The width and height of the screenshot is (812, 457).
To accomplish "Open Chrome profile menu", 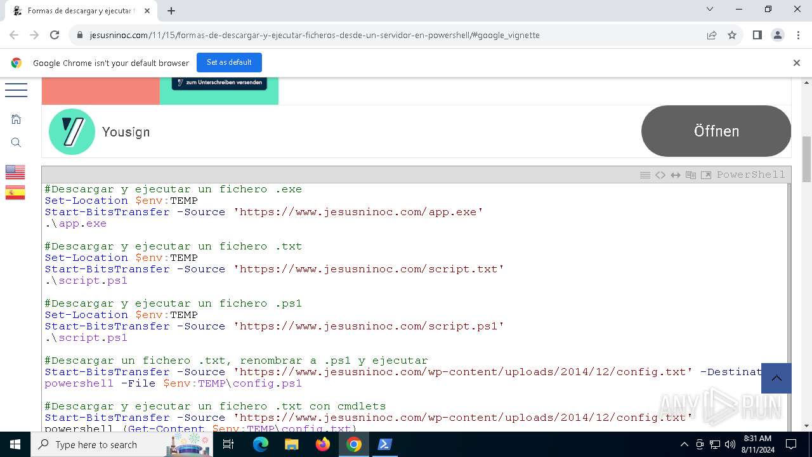I will (x=778, y=35).
